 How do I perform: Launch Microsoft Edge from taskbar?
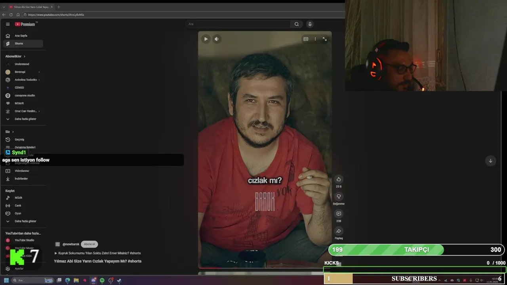pyautogui.click(x=68, y=280)
